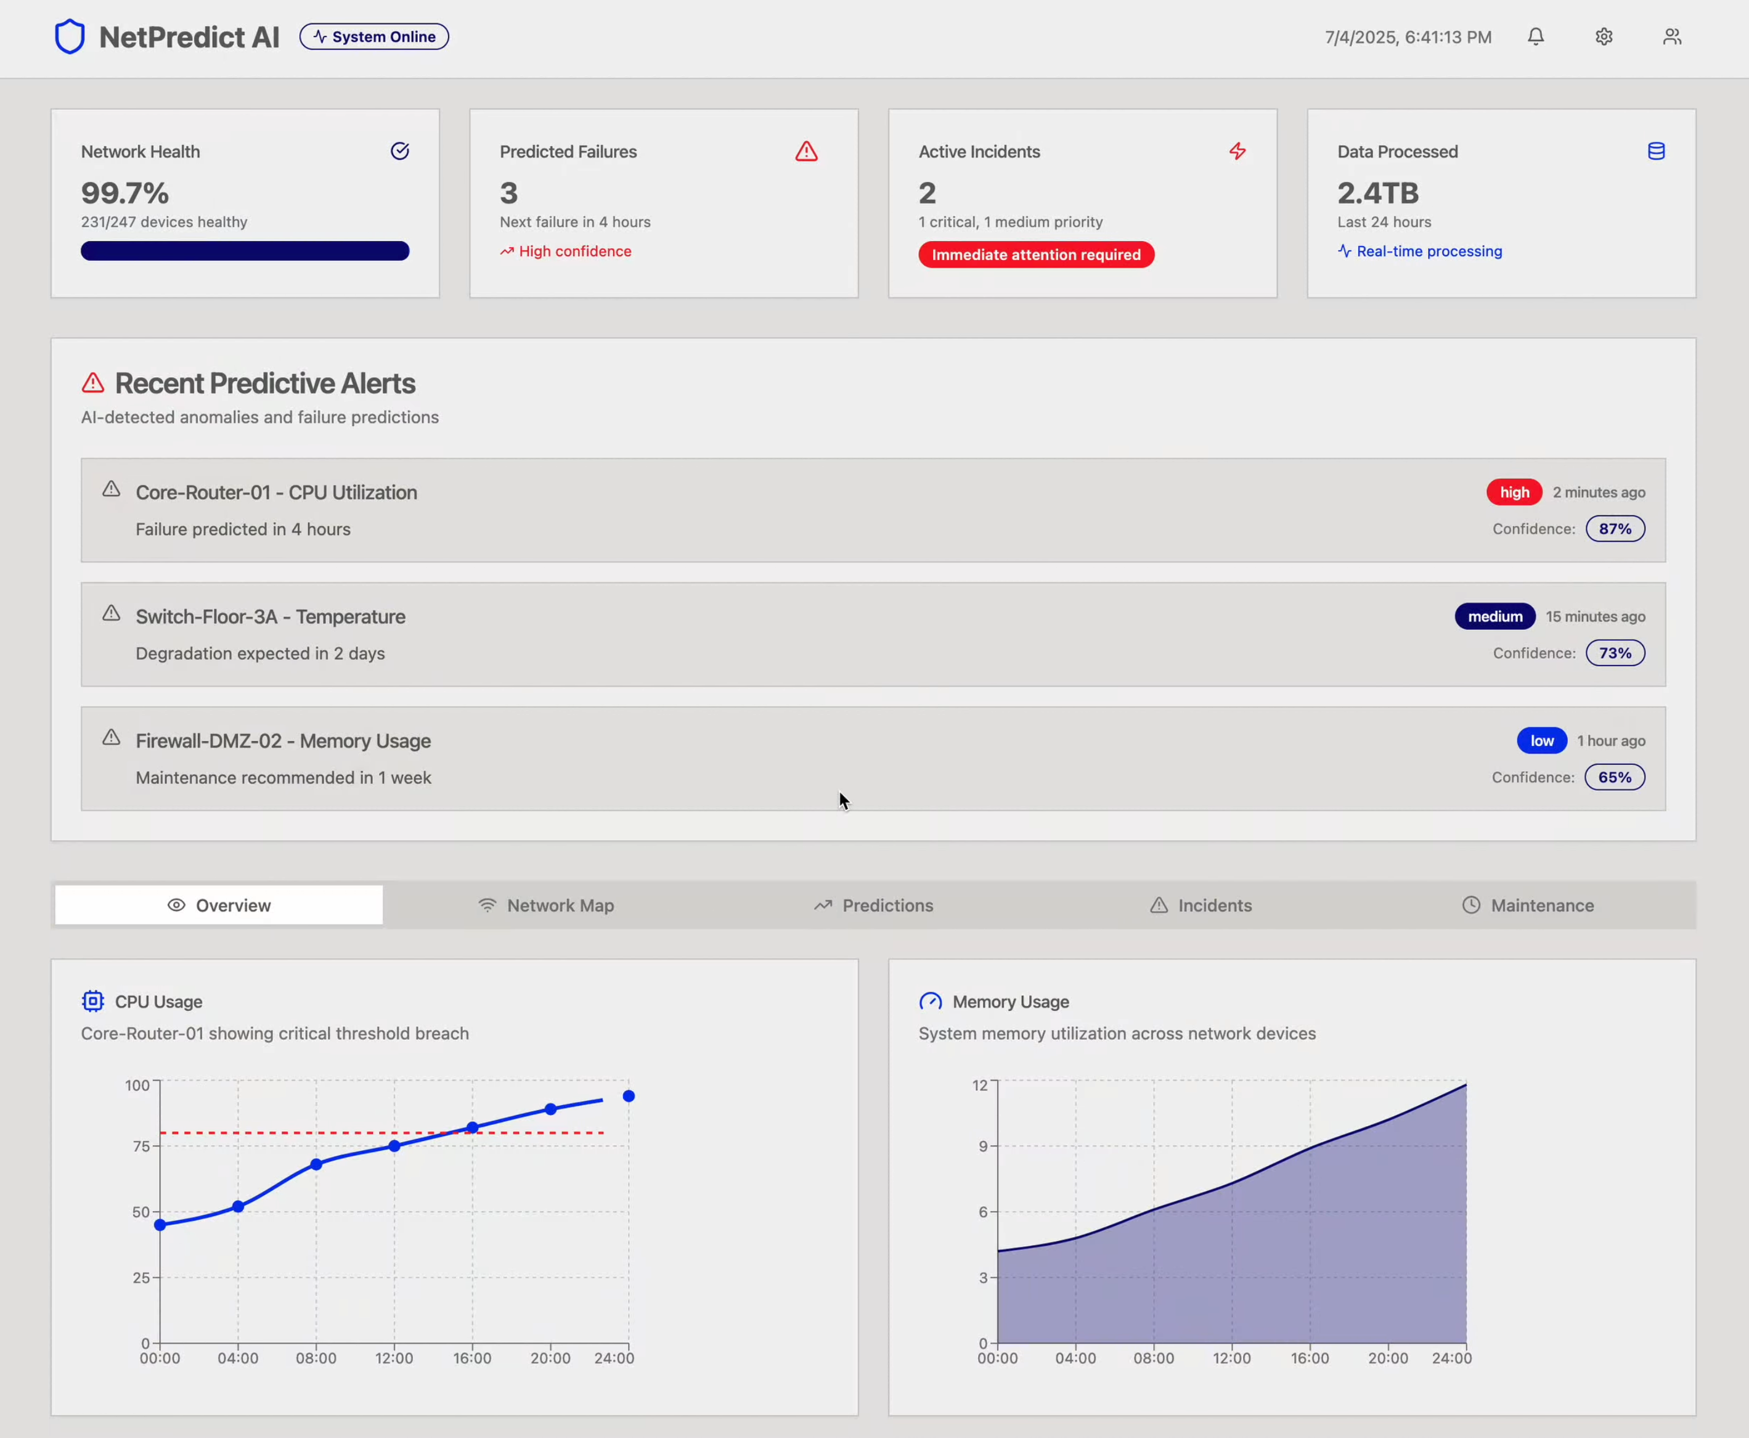Click the red warning triangle on Predicted Failures card

[805, 152]
